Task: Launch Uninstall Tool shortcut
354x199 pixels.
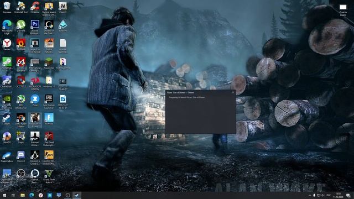Action: 21,7
